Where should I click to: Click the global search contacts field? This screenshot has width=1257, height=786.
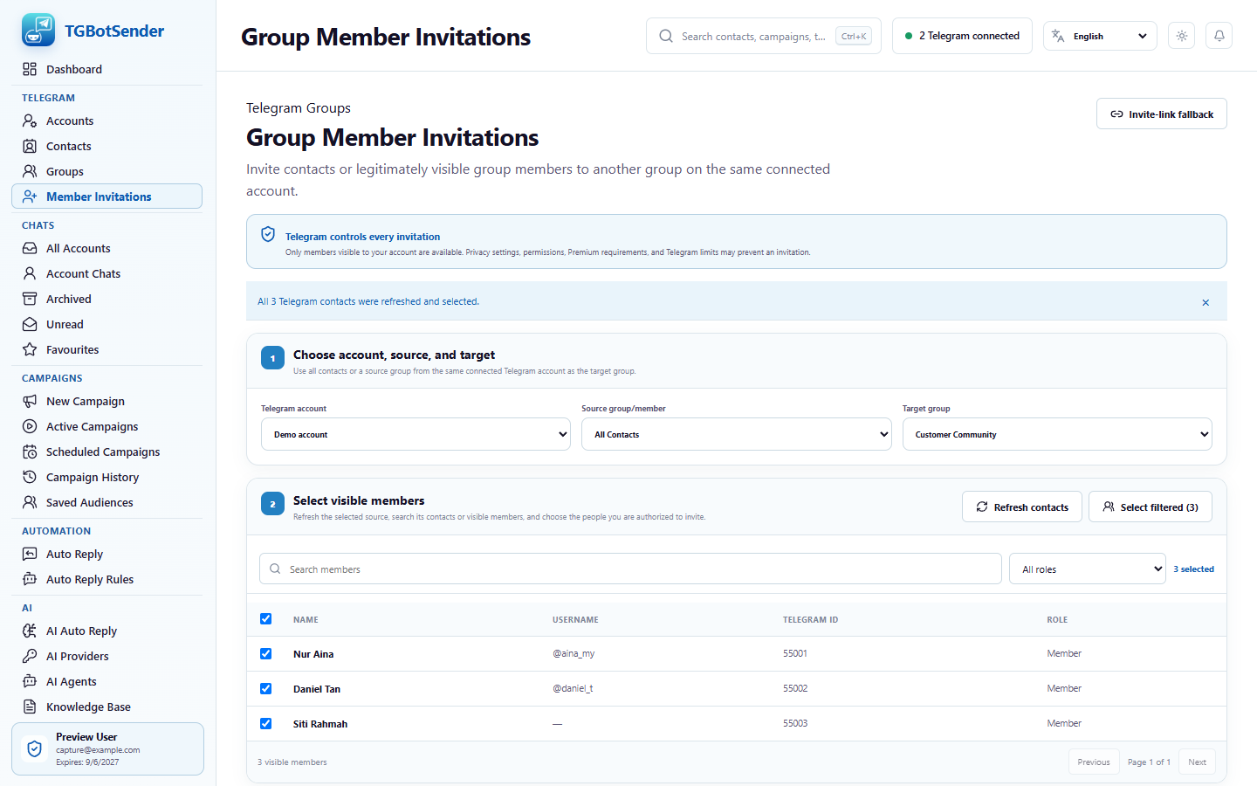tap(764, 36)
